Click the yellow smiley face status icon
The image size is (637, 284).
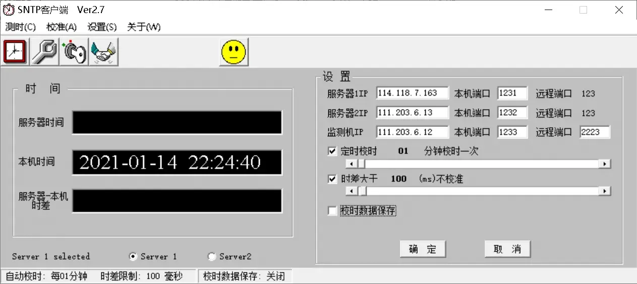click(234, 52)
